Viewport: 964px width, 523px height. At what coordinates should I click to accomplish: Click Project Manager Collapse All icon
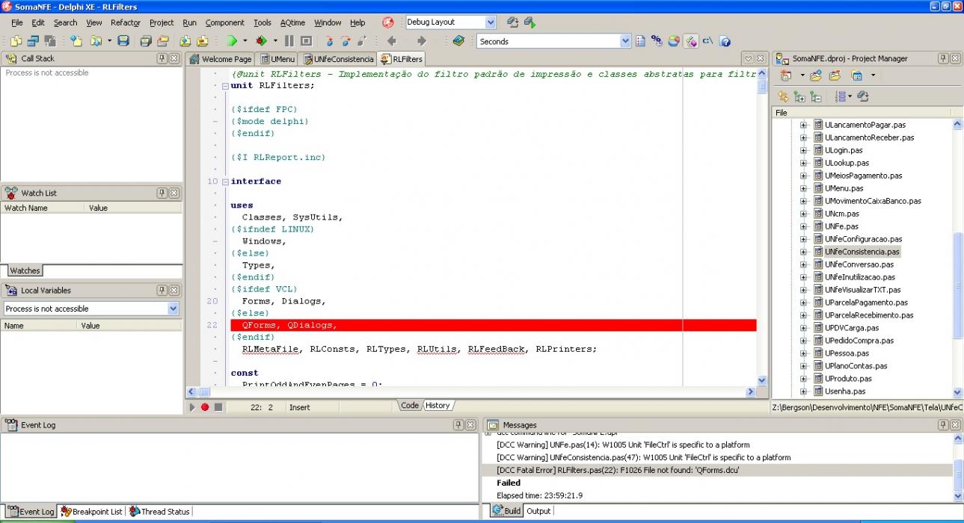[x=816, y=96]
